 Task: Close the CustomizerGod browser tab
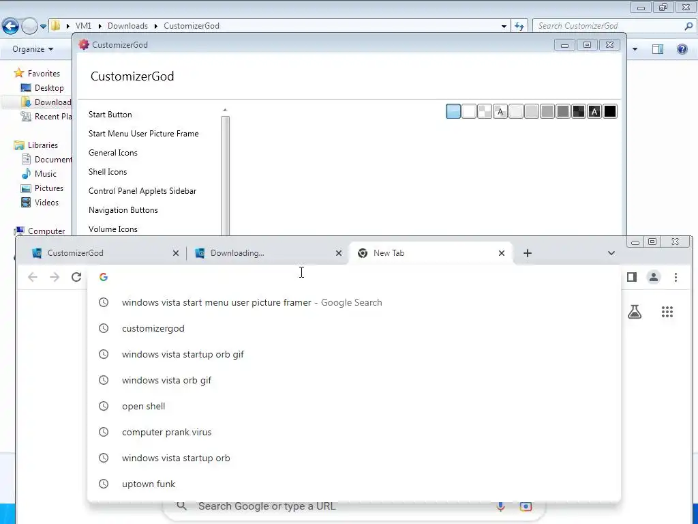[176, 253]
